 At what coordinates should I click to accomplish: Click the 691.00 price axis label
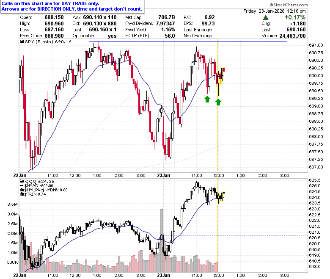coord(316,45)
